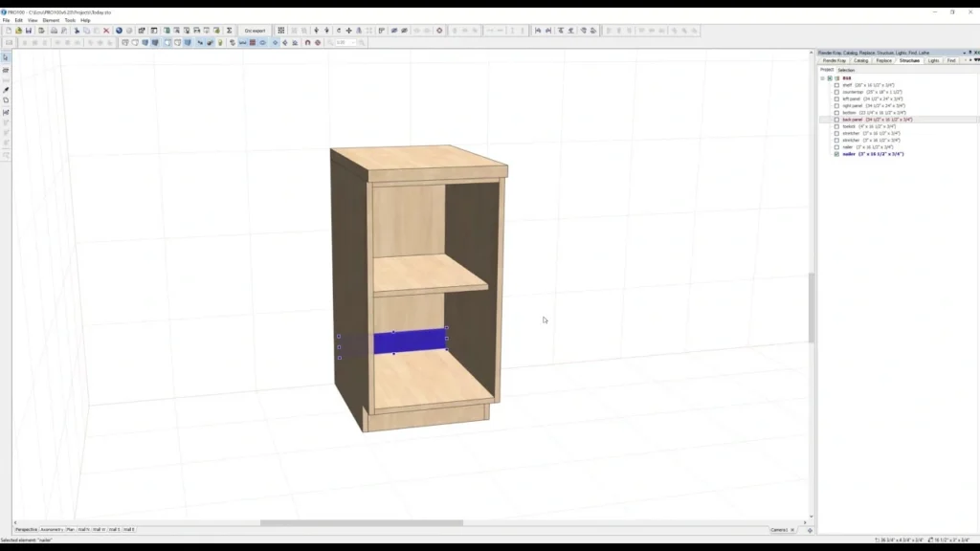The height and width of the screenshot is (551, 980).
Task: Click the horizontal scrollbar of the viewport
Action: [x=361, y=523]
